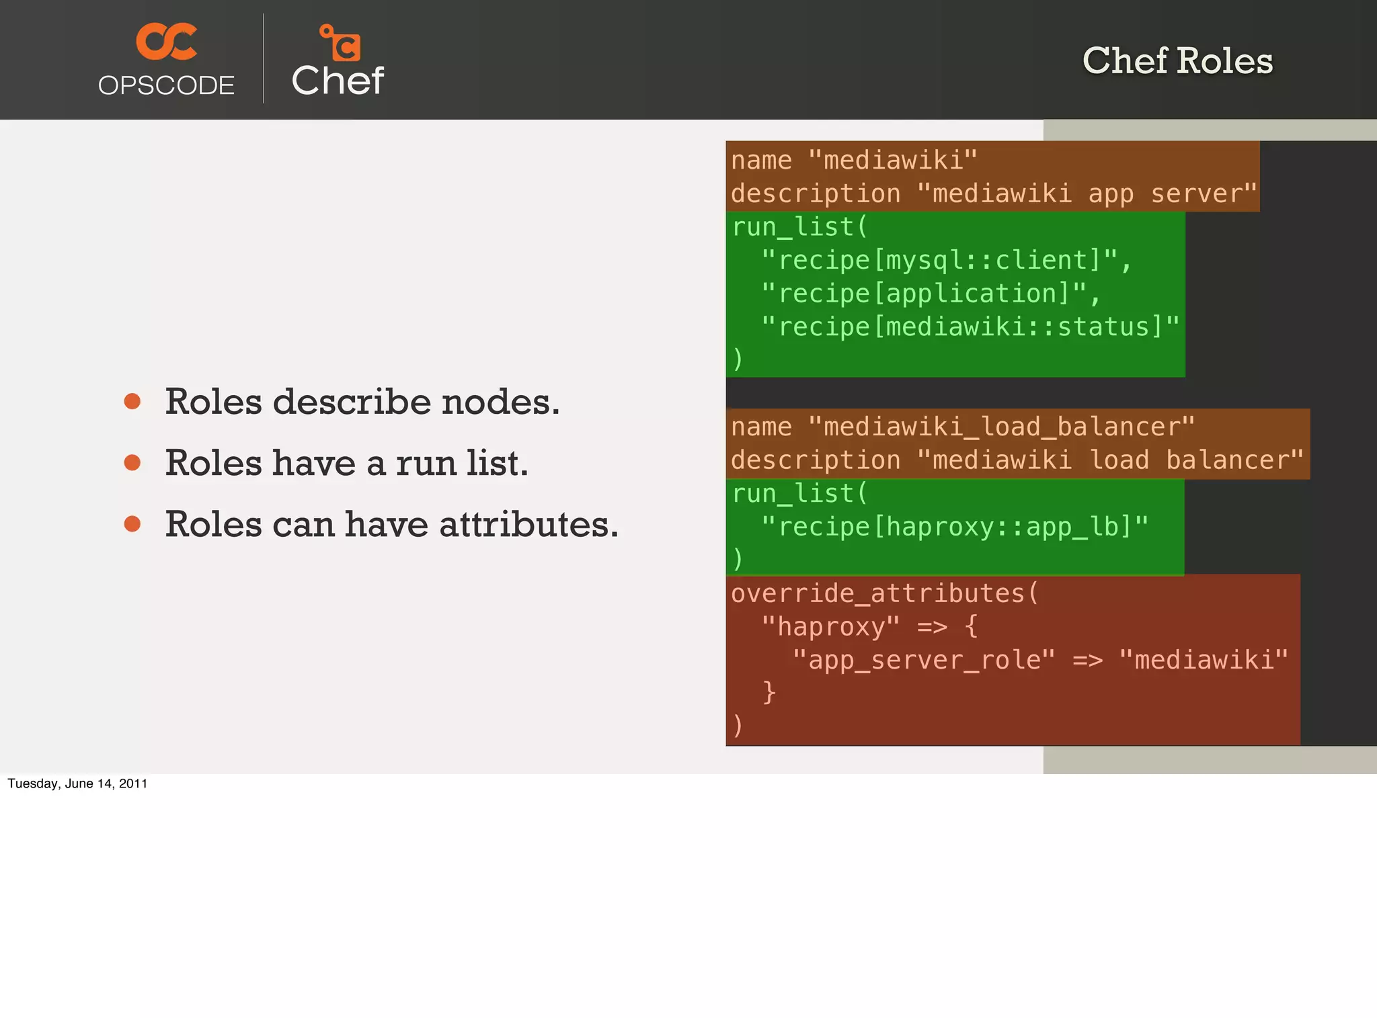Click the first run_list( line under mediawiki
1377x1018 pixels.
800,227
